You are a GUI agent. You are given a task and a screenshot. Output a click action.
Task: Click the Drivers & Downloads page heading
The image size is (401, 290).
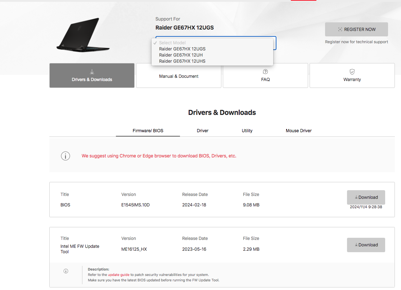pos(222,112)
